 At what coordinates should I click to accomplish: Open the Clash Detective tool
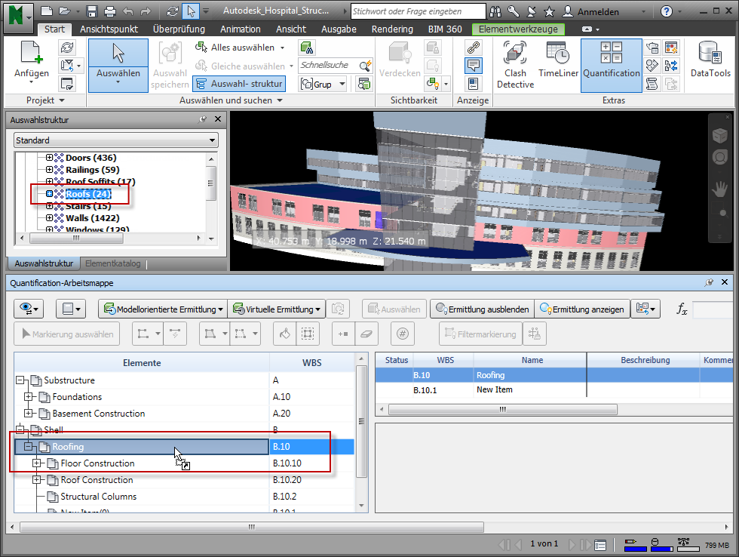[514, 65]
